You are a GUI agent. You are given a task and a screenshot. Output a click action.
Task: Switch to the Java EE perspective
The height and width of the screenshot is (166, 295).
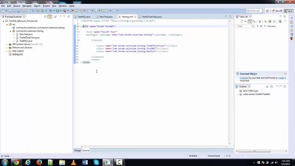(x=277, y=11)
